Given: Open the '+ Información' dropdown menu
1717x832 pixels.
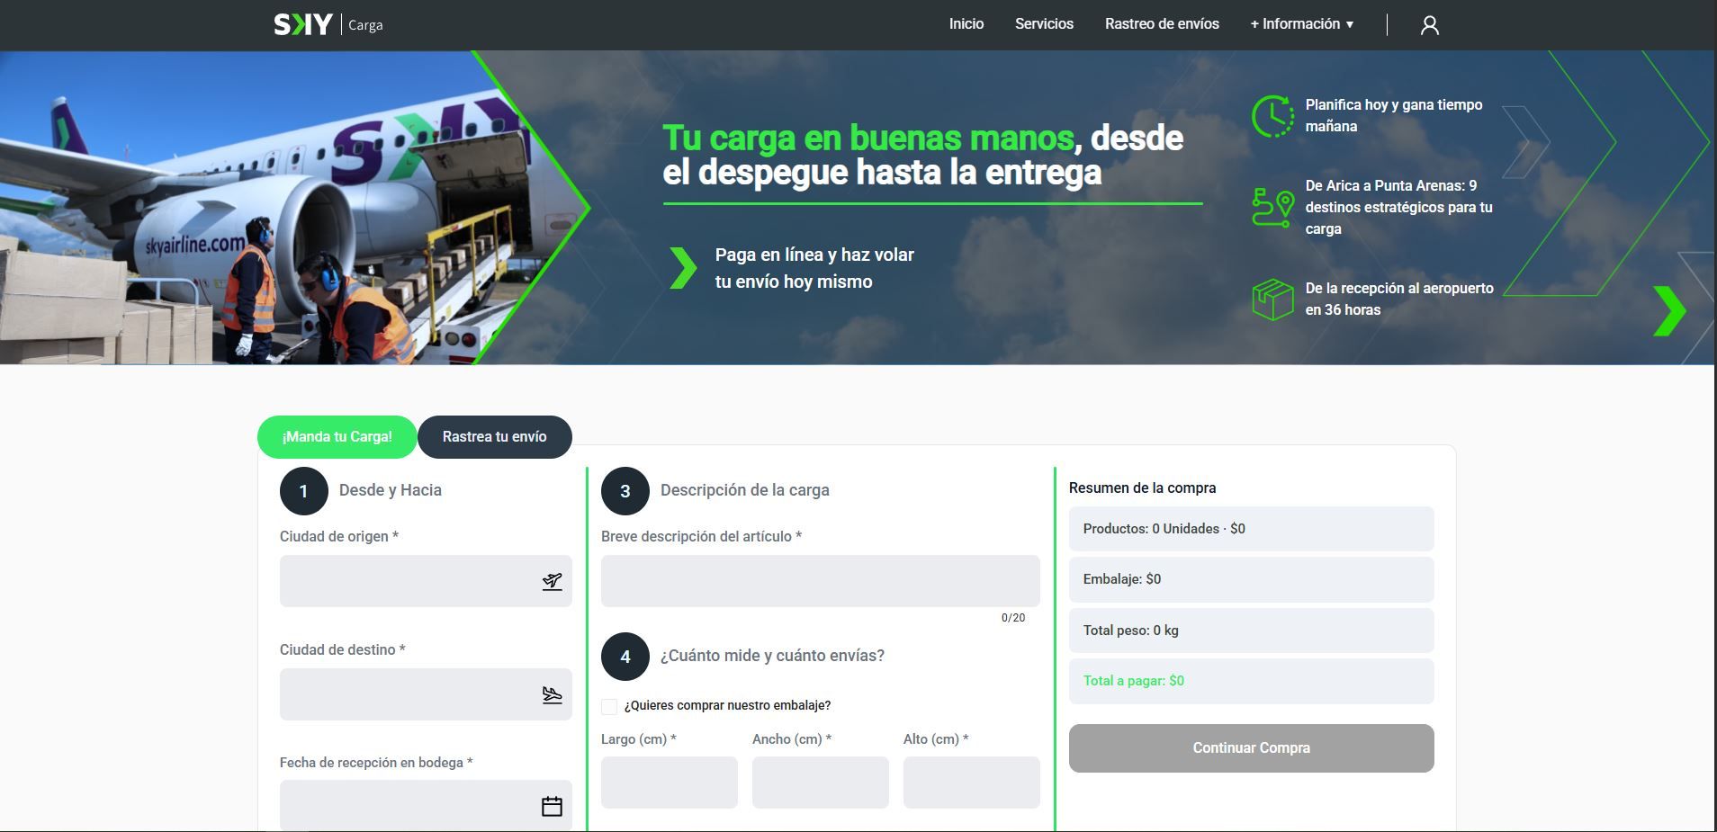Looking at the screenshot, I should pos(1300,24).
